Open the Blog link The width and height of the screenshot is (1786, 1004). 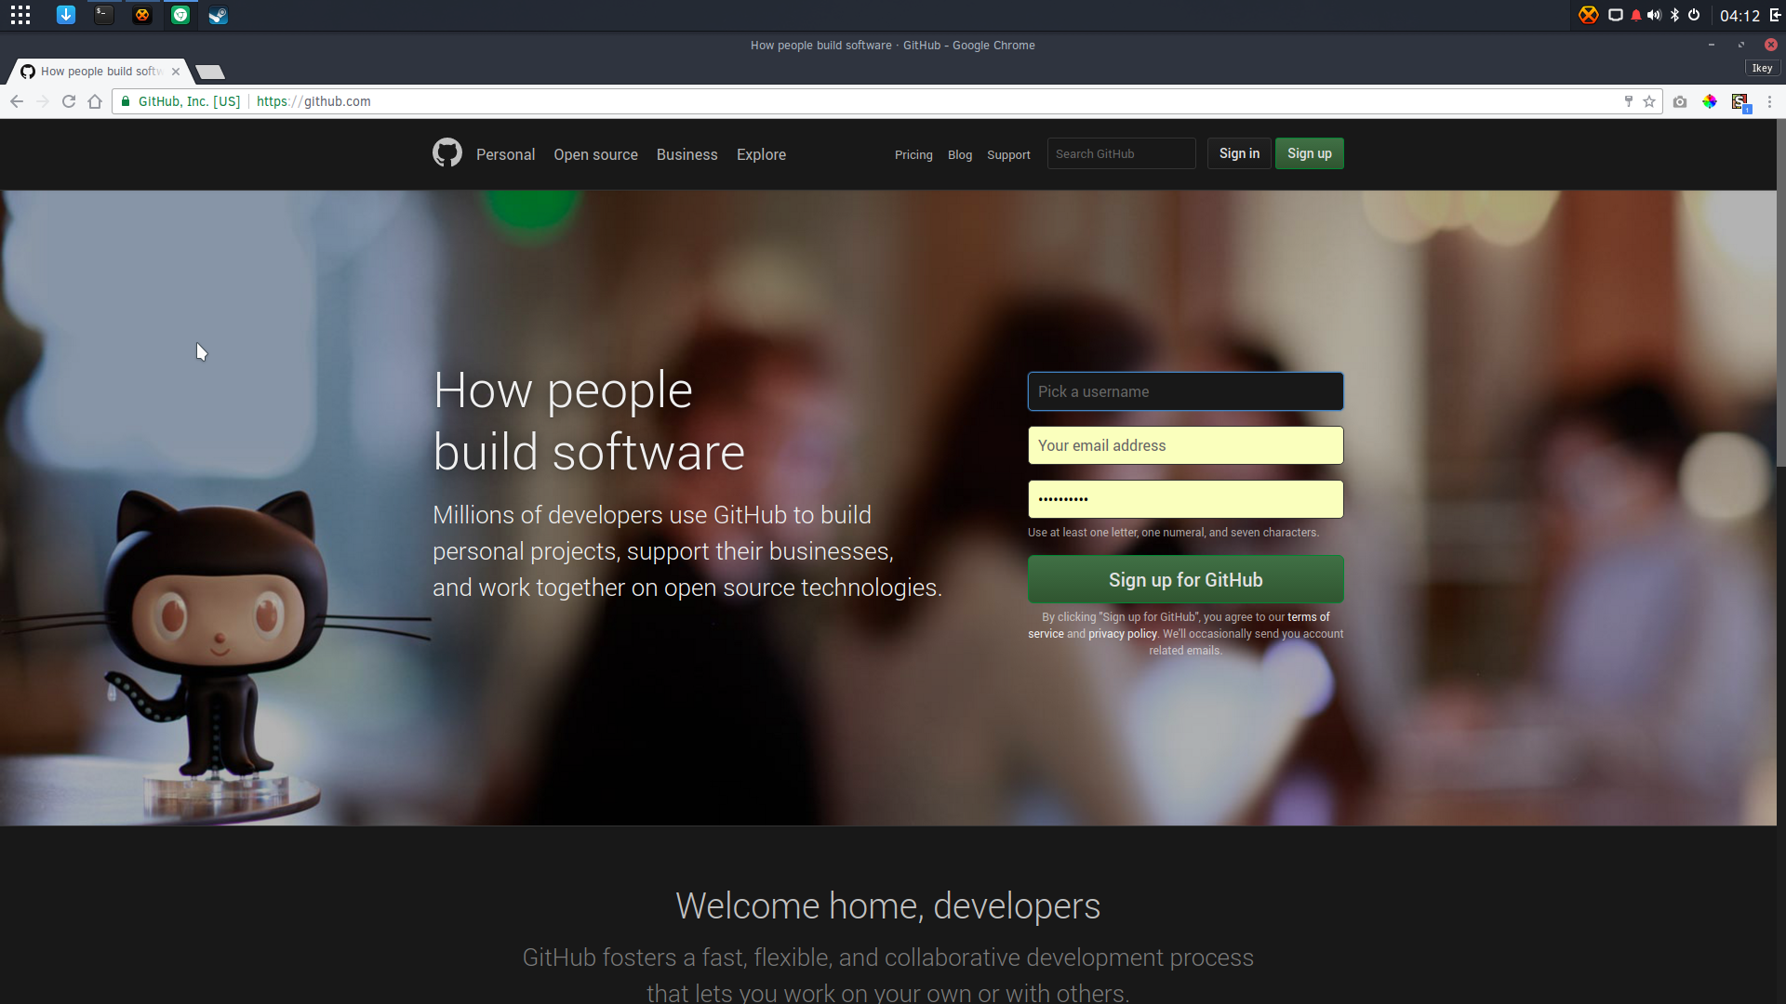[960, 154]
